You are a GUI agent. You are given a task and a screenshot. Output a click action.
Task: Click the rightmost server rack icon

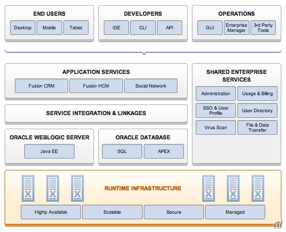(x=257, y=188)
